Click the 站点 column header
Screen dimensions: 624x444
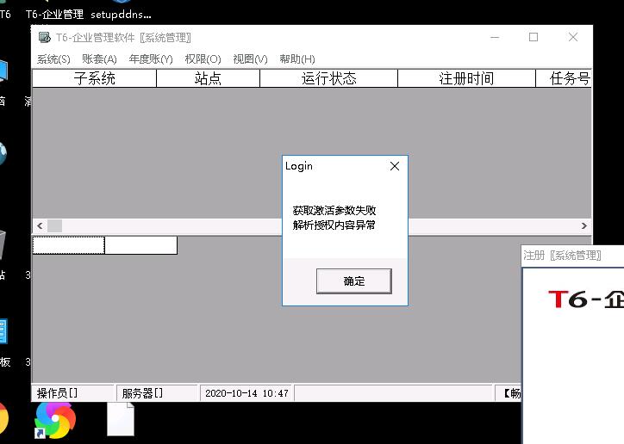coord(208,78)
